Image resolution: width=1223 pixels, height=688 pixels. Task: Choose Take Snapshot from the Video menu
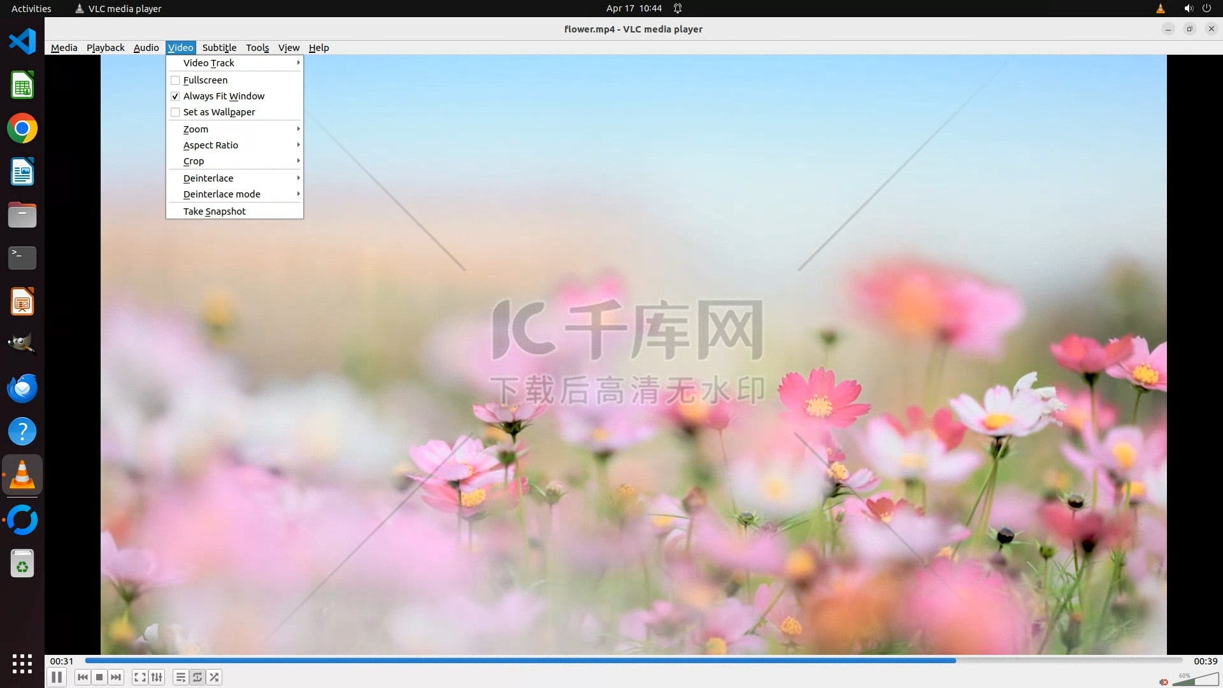pyautogui.click(x=215, y=211)
